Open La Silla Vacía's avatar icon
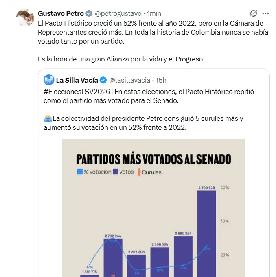This screenshot has width=276, height=277. point(49,80)
